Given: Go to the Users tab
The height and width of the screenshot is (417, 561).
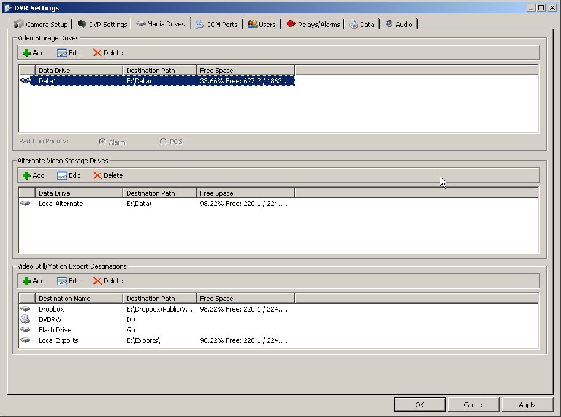Looking at the screenshot, I should [x=262, y=25].
